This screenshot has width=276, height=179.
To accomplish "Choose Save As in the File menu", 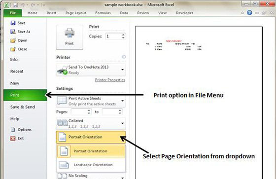I will coord(20,32).
